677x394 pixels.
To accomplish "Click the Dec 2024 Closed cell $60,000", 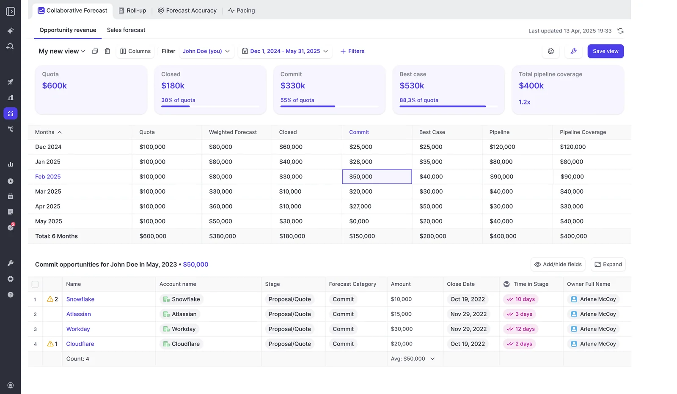I will (307, 147).
